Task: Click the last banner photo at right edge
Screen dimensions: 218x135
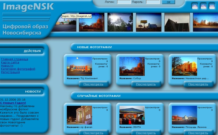Action: tap(205, 22)
